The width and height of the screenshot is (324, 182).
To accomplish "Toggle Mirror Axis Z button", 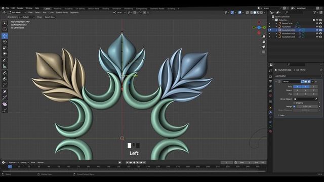I will pyautogui.click(x=313, y=86).
